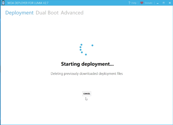Click the Donate link text

[148, 3]
